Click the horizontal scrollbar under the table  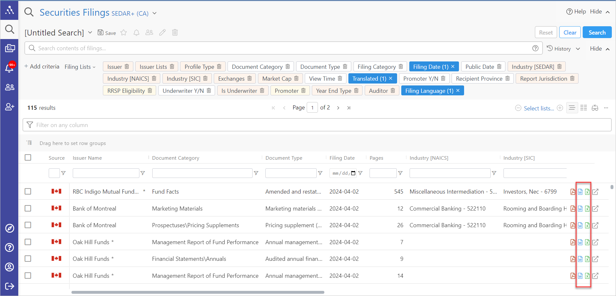click(198, 292)
